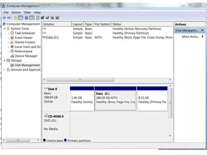Image resolution: width=207 pixels, height=155 pixels.
Task: Open the File menu
Action: [6, 12]
